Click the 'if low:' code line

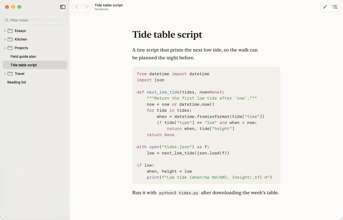click(x=146, y=165)
